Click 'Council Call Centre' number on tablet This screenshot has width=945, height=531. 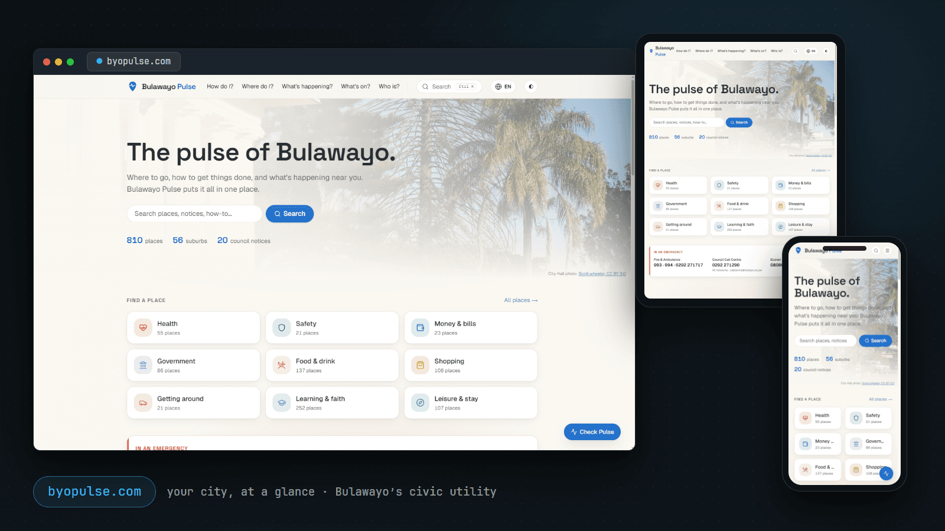(725, 265)
